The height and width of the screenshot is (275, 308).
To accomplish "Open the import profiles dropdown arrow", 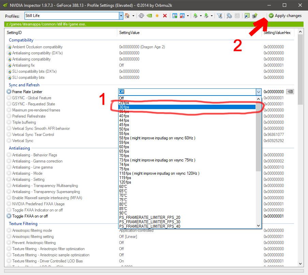I will [212, 16].
